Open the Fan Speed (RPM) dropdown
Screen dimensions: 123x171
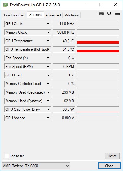48,67
